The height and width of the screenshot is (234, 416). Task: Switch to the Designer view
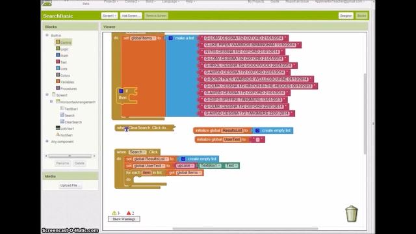[x=346, y=16]
